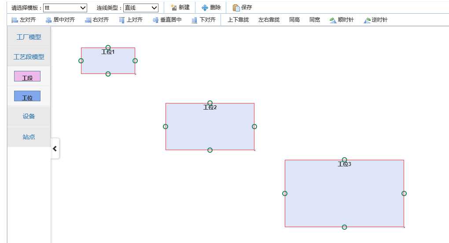Click right connector of 工位1

pyautogui.click(x=135, y=61)
